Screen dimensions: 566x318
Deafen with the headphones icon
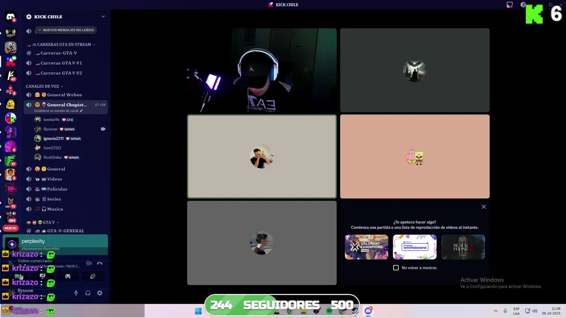pyautogui.click(x=88, y=293)
